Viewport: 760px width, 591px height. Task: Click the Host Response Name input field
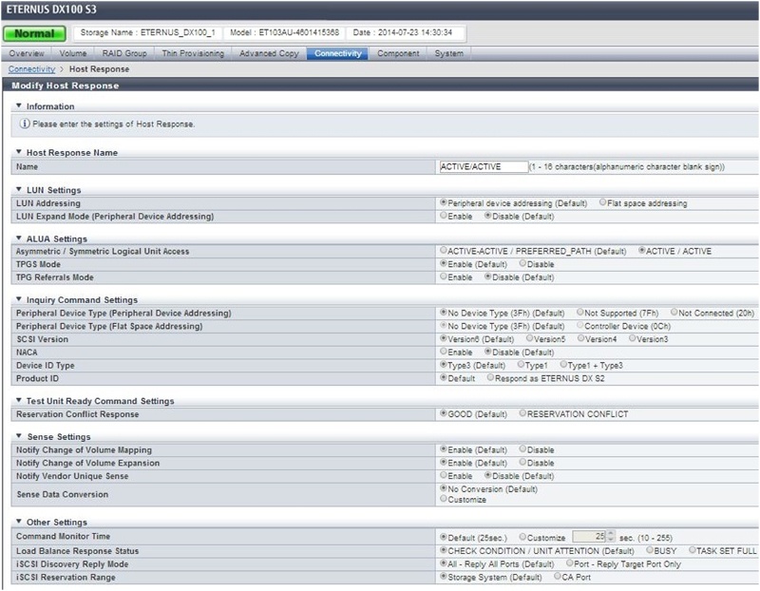(484, 167)
